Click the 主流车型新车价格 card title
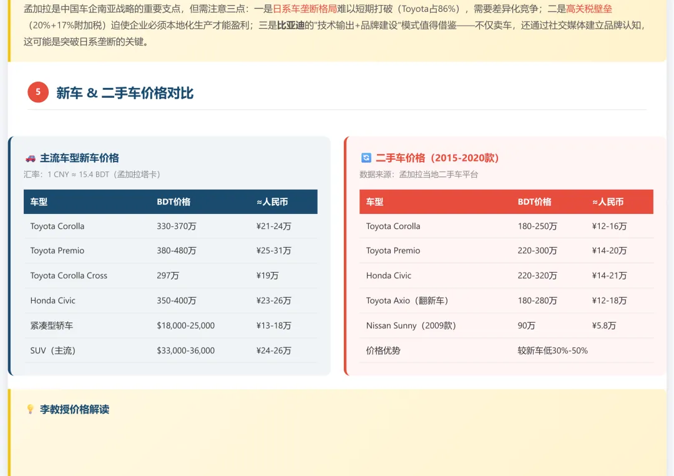This screenshot has width=674, height=476. [79, 158]
